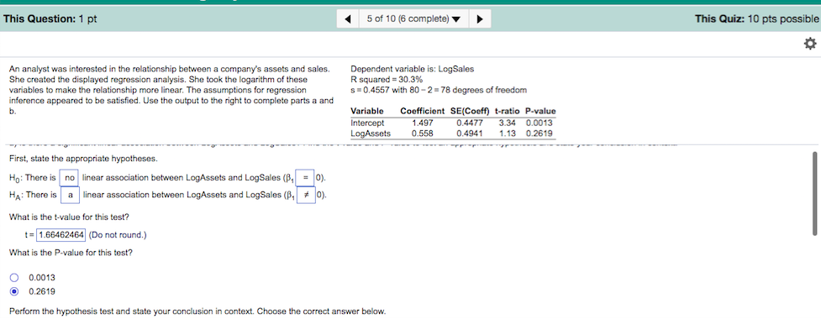Viewport: 821px width, 319px height.
Task: Click 'What is the t-value for this test?'
Action: click(69, 217)
